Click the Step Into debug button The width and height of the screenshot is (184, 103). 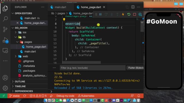pos(112,14)
